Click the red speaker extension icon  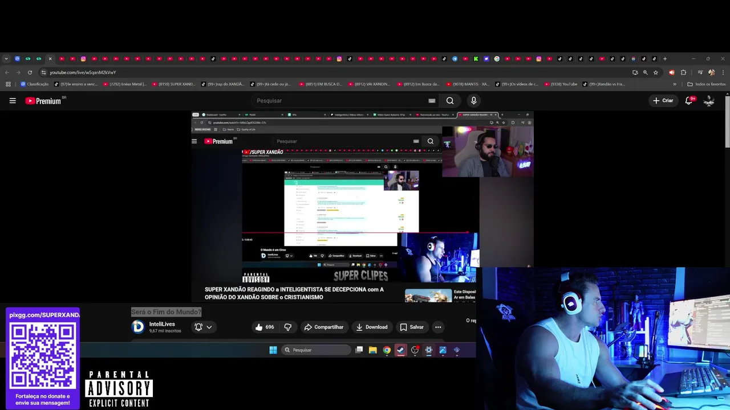pyautogui.click(x=671, y=72)
